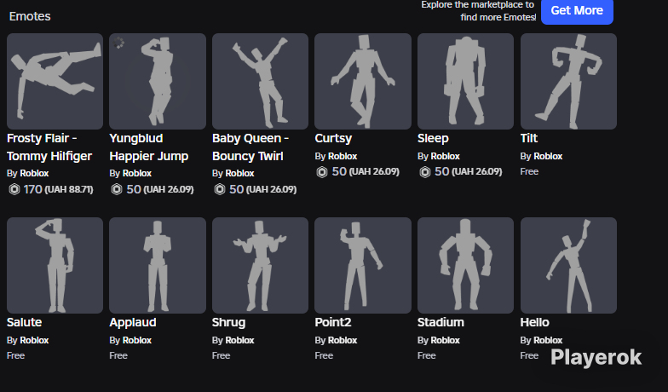The image size is (668, 392).
Task: Select the Applaud emote thumbnail
Action: click(158, 266)
